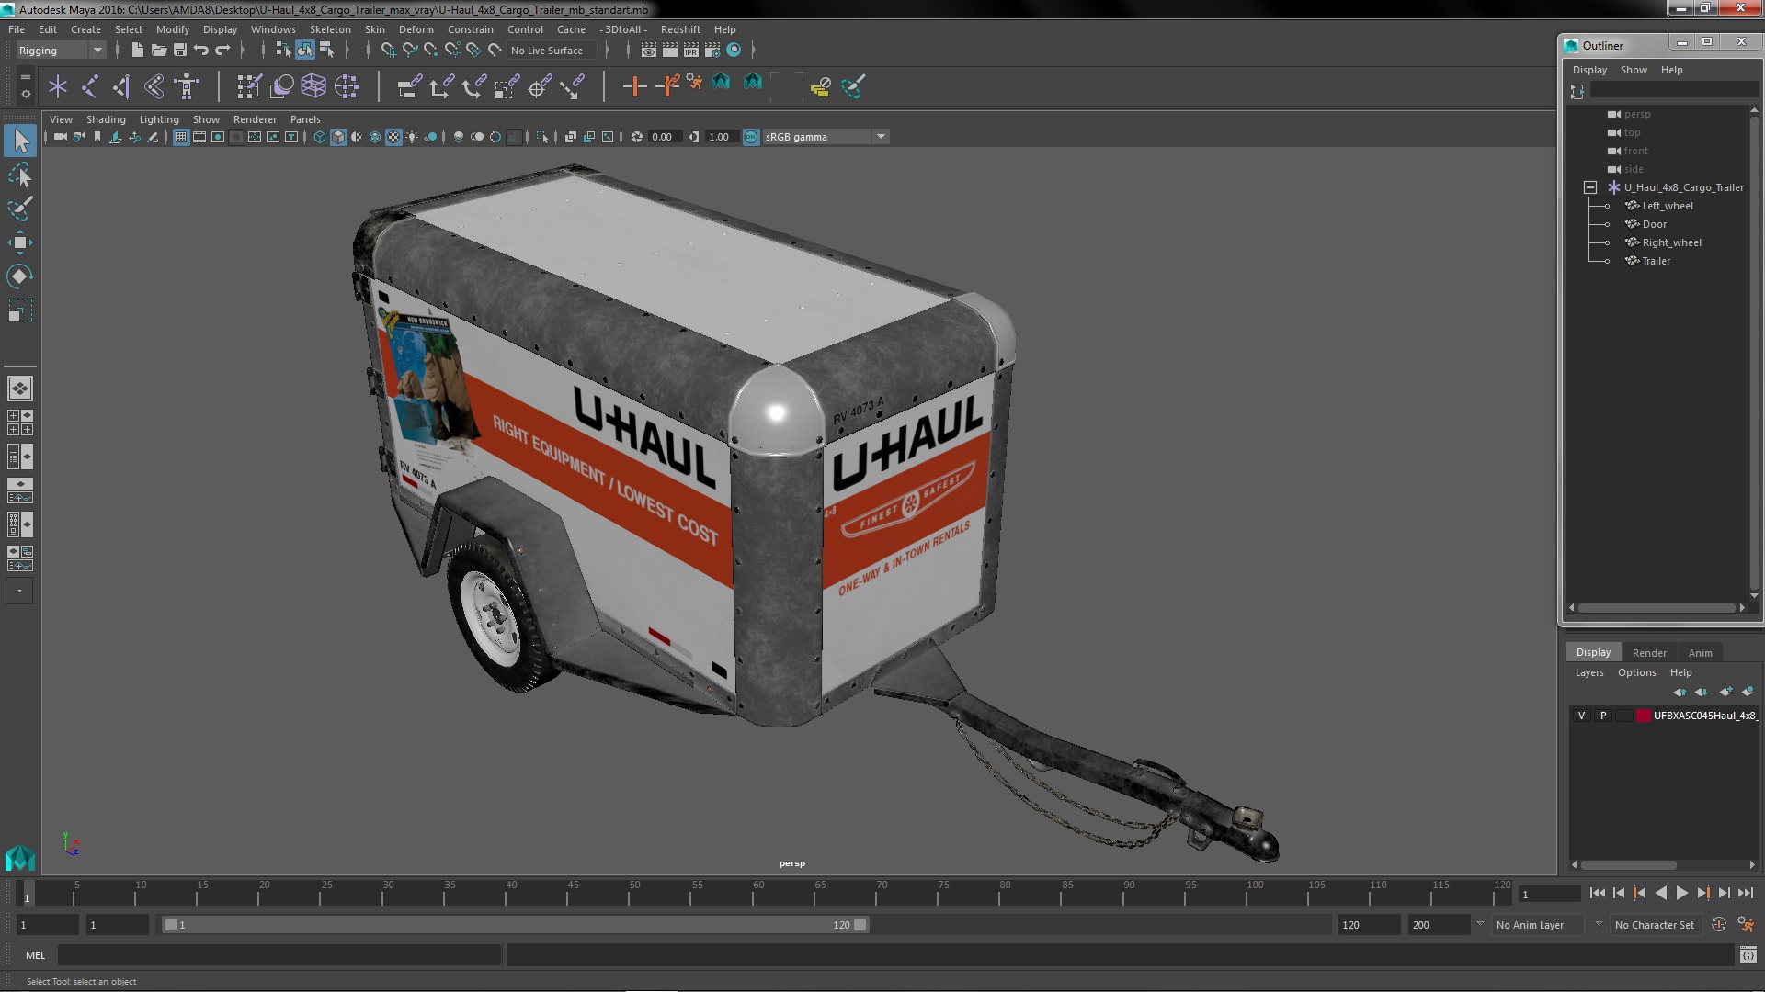Collapse the U_Haul_4x8_Cargo_Trailer group
The height and width of the screenshot is (992, 1765).
[1589, 187]
